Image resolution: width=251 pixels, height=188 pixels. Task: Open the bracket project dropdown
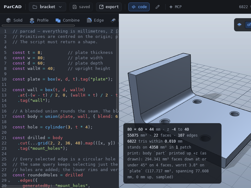coord(47,7)
